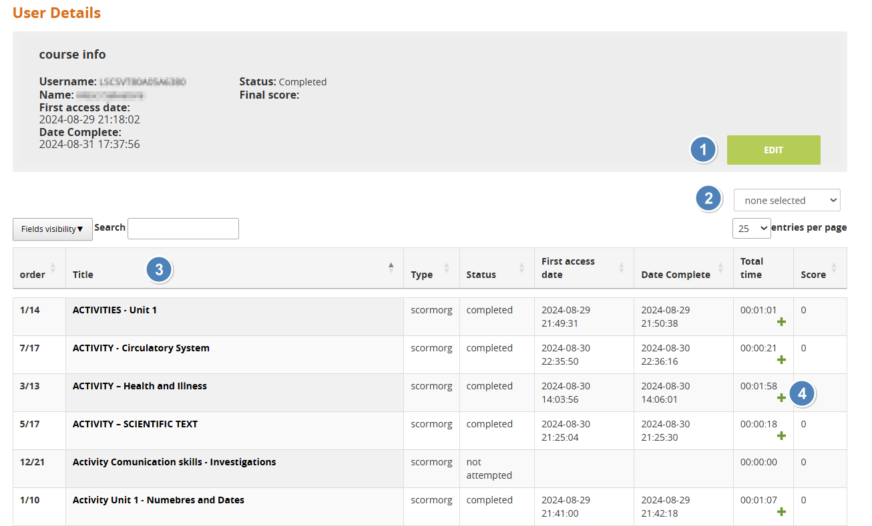Expand the Fields visibility dropdown

tap(52, 229)
